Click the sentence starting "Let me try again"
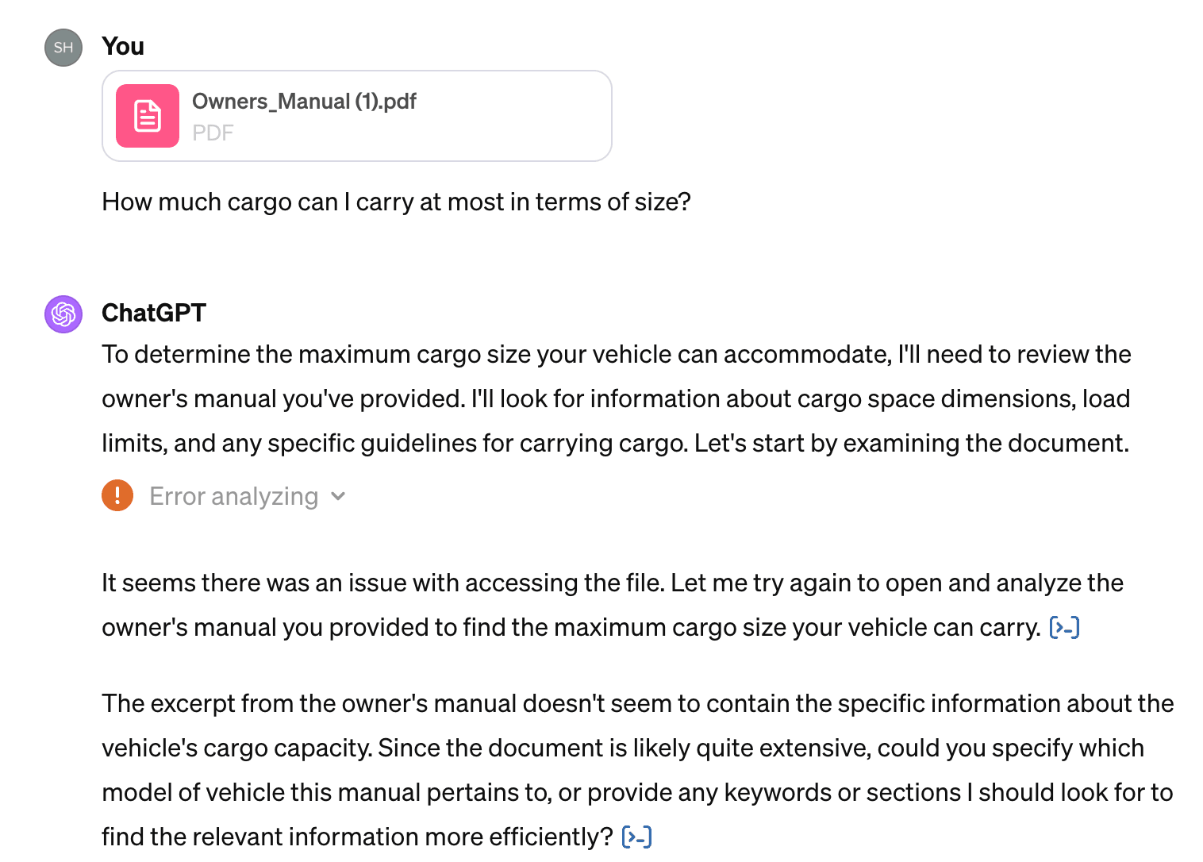Image resolution: width=1203 pixels, height=862 pixels. 897,583
